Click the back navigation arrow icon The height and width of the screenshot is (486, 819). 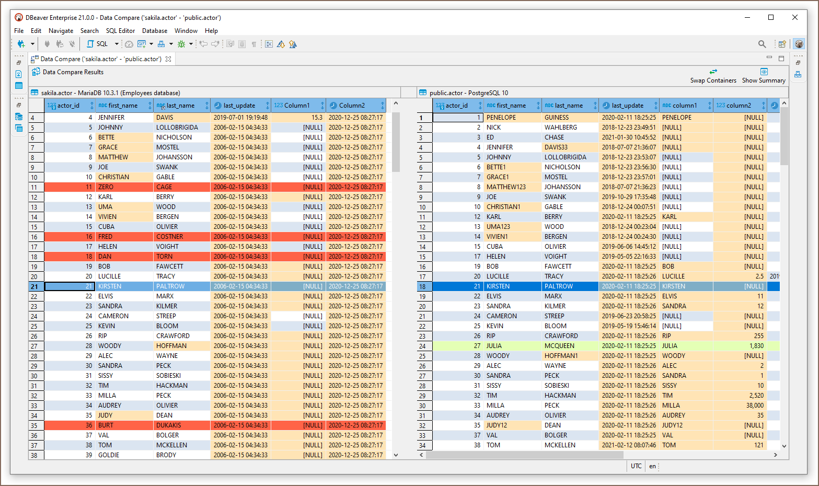(x=203, y=44)
